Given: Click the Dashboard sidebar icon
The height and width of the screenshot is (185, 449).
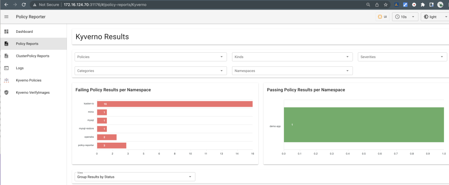Looking at the screenshot, I should [x=6, y=32].
